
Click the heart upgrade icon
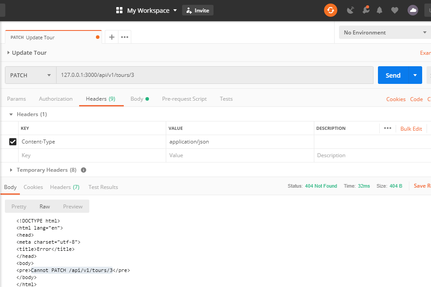pyautogui.click(x=394, y=10)
